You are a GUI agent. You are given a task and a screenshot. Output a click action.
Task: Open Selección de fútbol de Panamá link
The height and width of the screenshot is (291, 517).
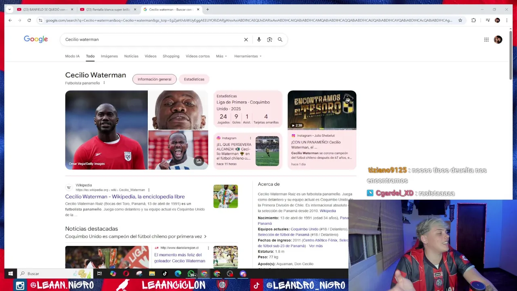[284, 235]
